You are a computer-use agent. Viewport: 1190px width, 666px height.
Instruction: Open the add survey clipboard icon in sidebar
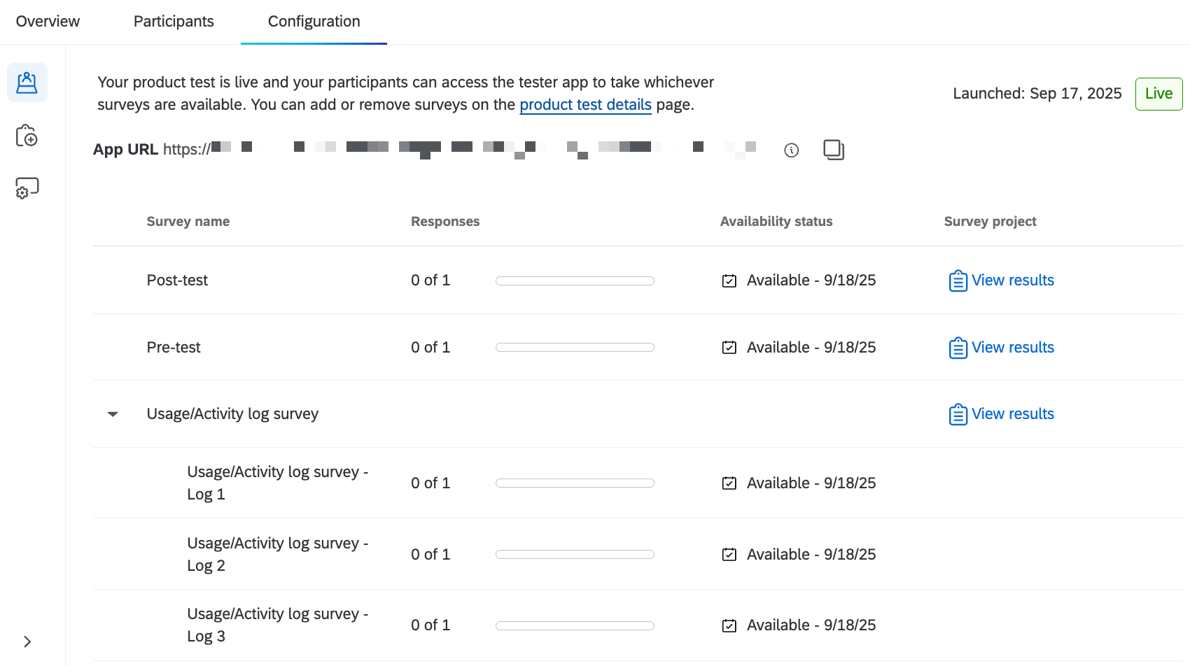click(x=27, y=135)
